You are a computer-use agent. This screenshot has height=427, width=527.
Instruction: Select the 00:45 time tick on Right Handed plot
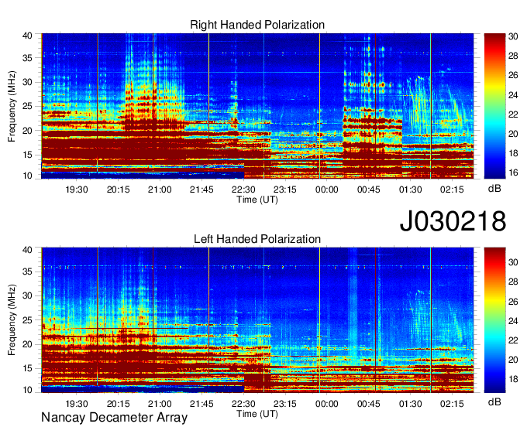click(369, 190)
